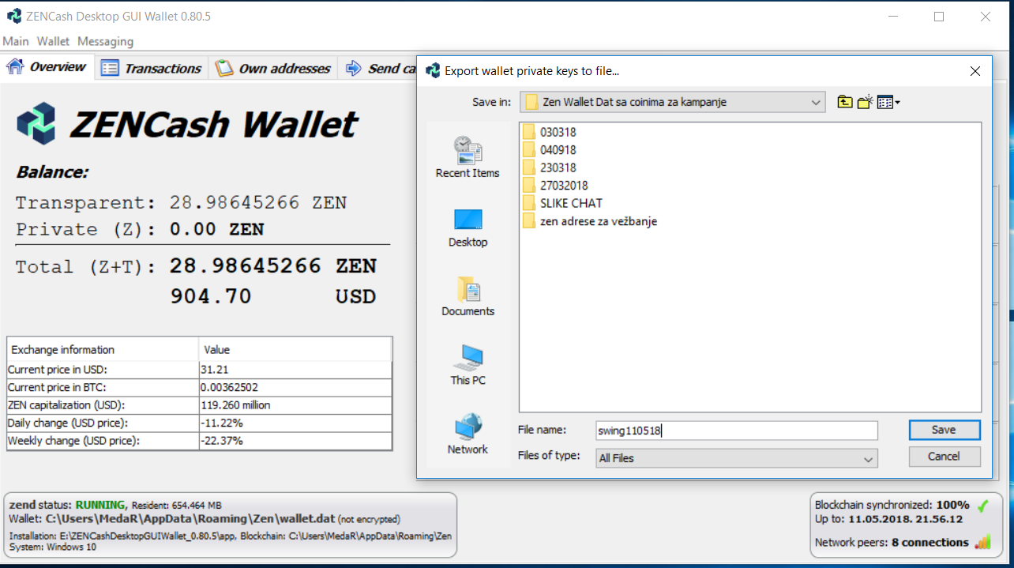Switch to the Overview tab
The height and width of the screenshot is (568, 1014).
point(47,67)
